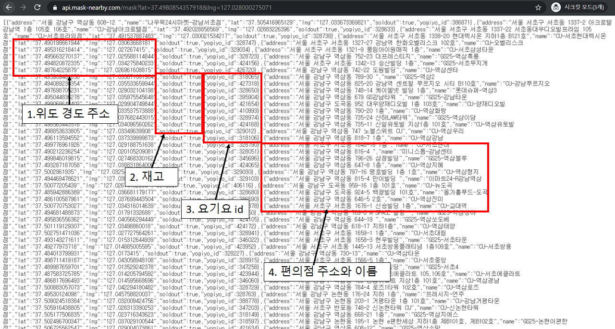
Task: Open the incognito 시크릿 모드(3개) profile chip
Action: (x=580, y=8)
